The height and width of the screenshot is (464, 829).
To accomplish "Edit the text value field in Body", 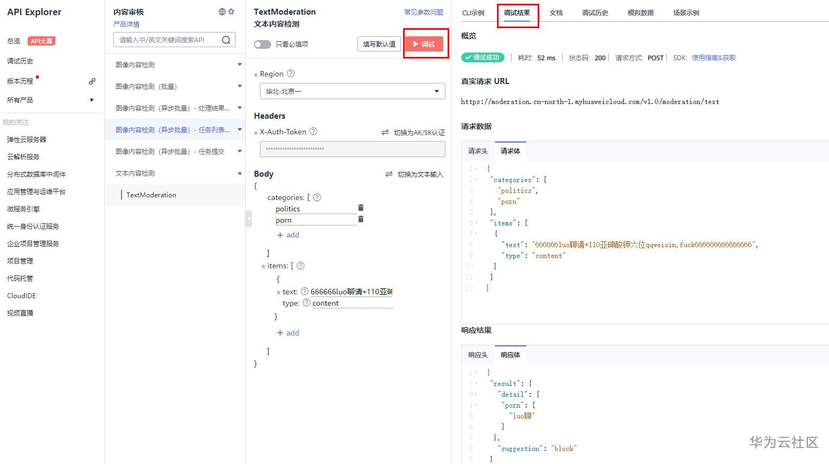I will click(352, 292).
